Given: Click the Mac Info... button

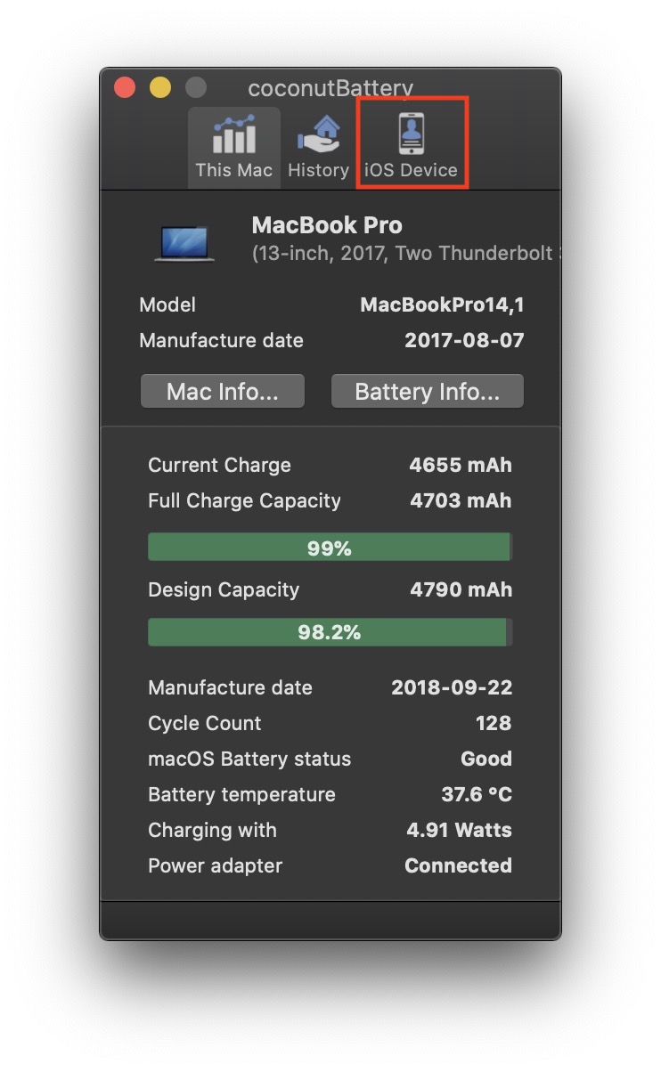Looking at the screenshot, I should 222,392.
